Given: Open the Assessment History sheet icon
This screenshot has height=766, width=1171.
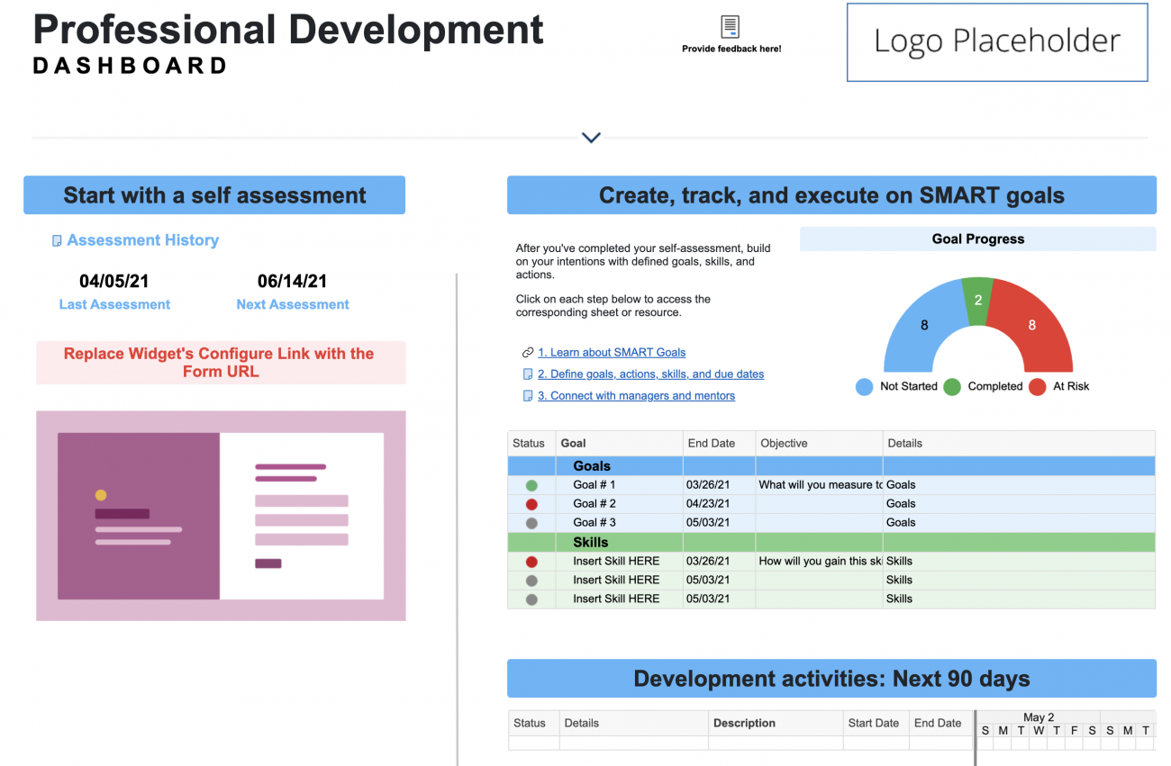Looking at the screenshot, I should pos(57,239).
